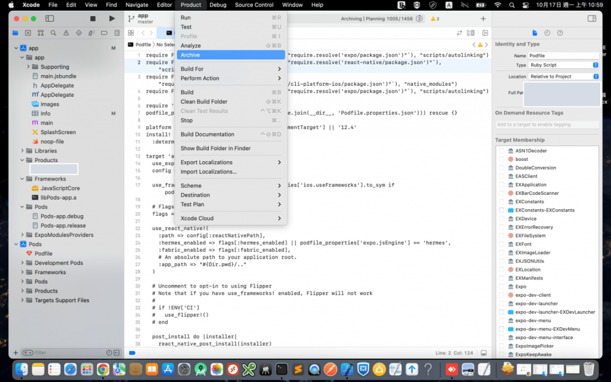The width and height of the screenshot is (611, 382).
Task: Expand the Libraries group
Action: click(22, 151)
